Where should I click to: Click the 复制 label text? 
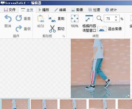click(61, 19)
